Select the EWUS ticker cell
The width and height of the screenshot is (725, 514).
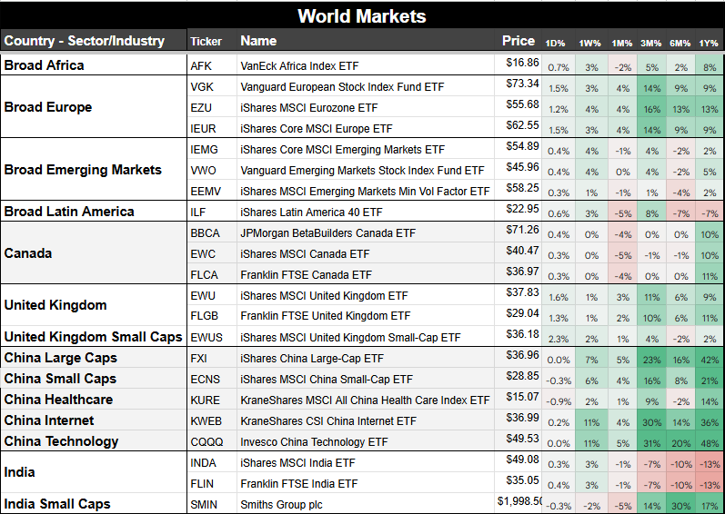coord(212,337)
